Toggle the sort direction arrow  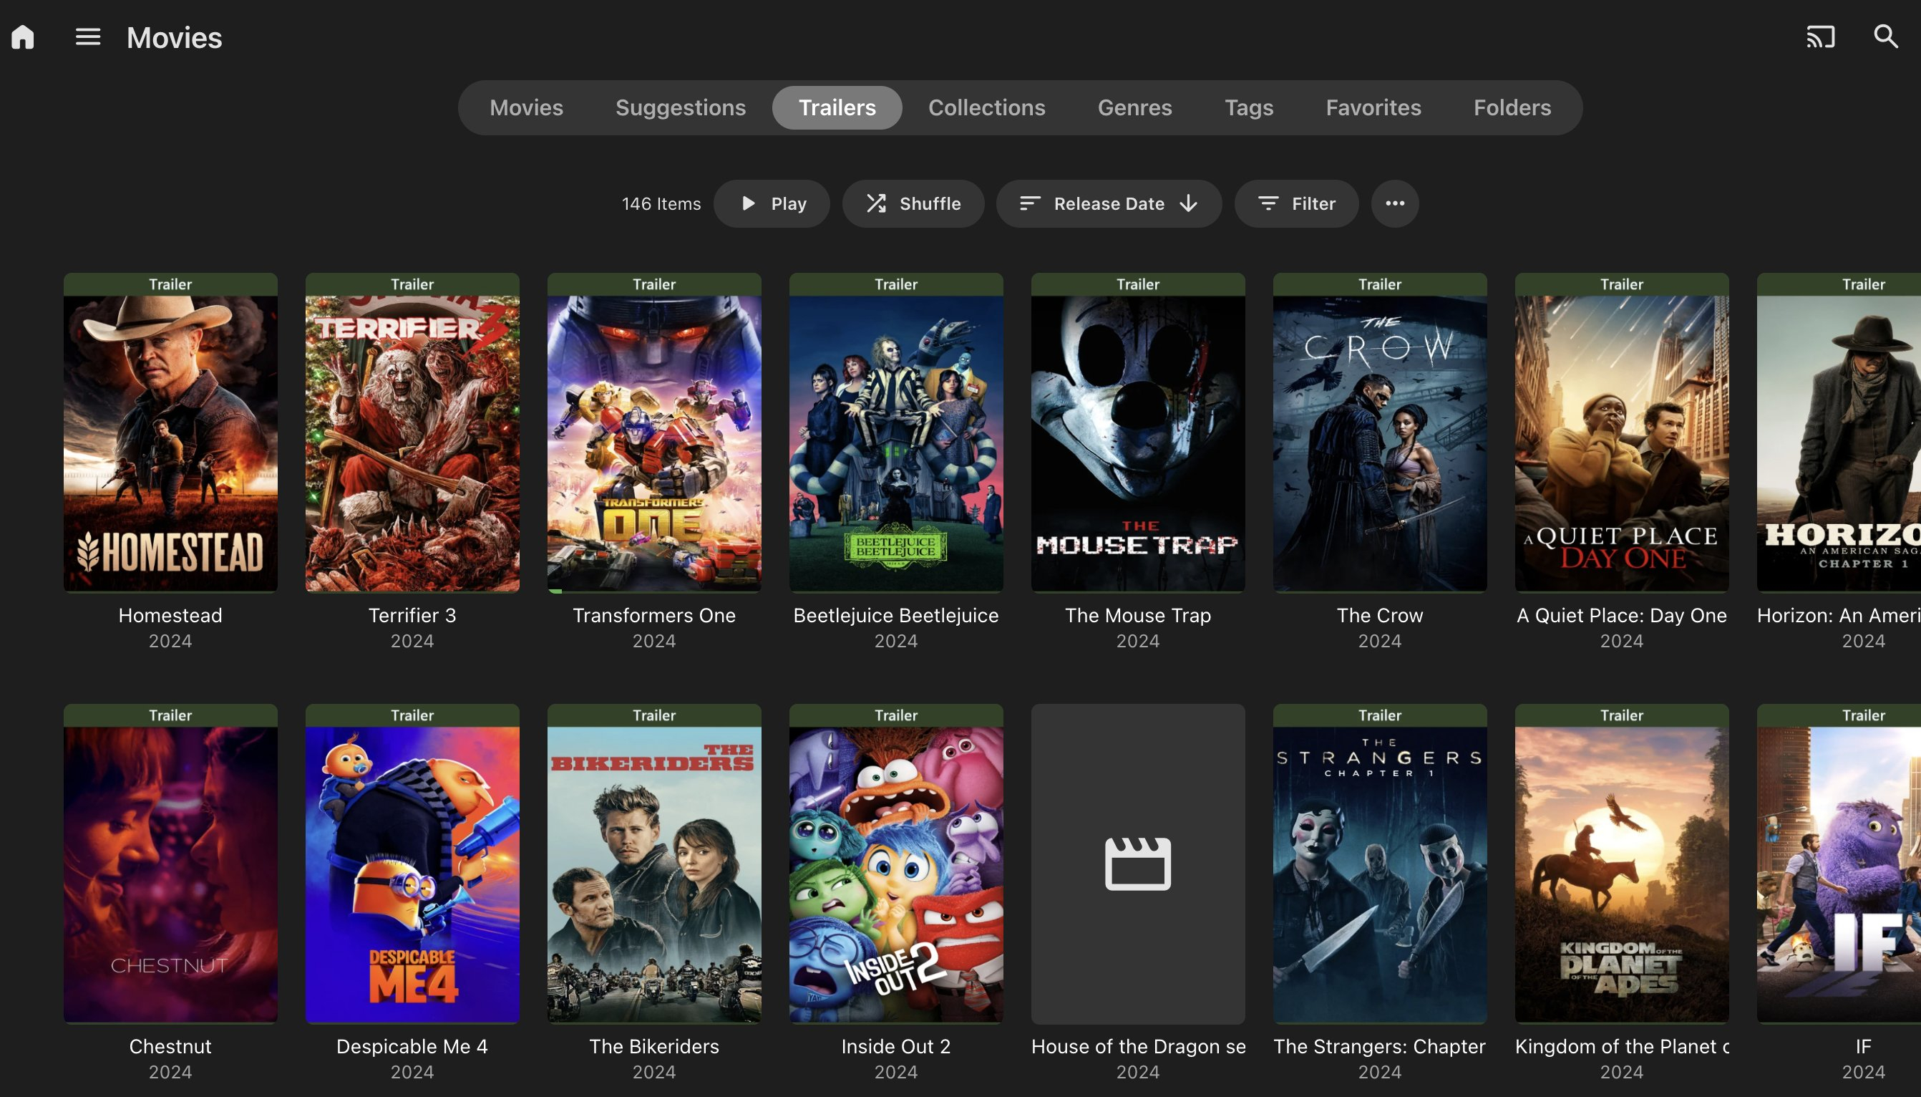1188,203
